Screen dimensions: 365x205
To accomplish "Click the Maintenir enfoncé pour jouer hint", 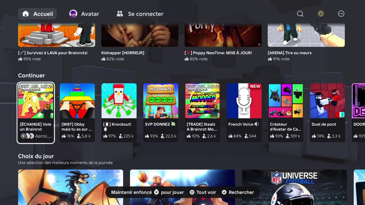I will 147,192.
